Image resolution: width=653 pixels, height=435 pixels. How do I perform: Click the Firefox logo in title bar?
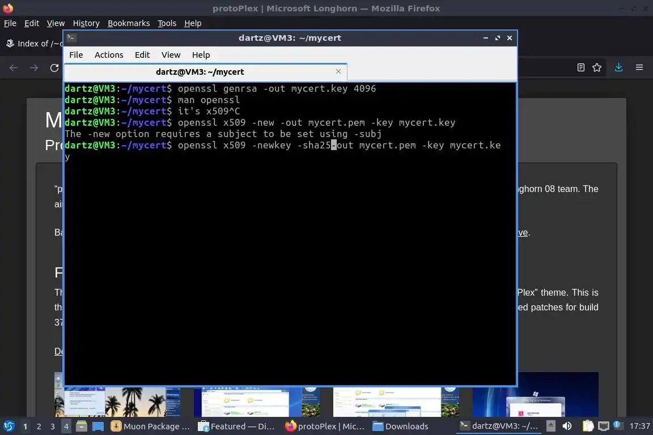8,8
